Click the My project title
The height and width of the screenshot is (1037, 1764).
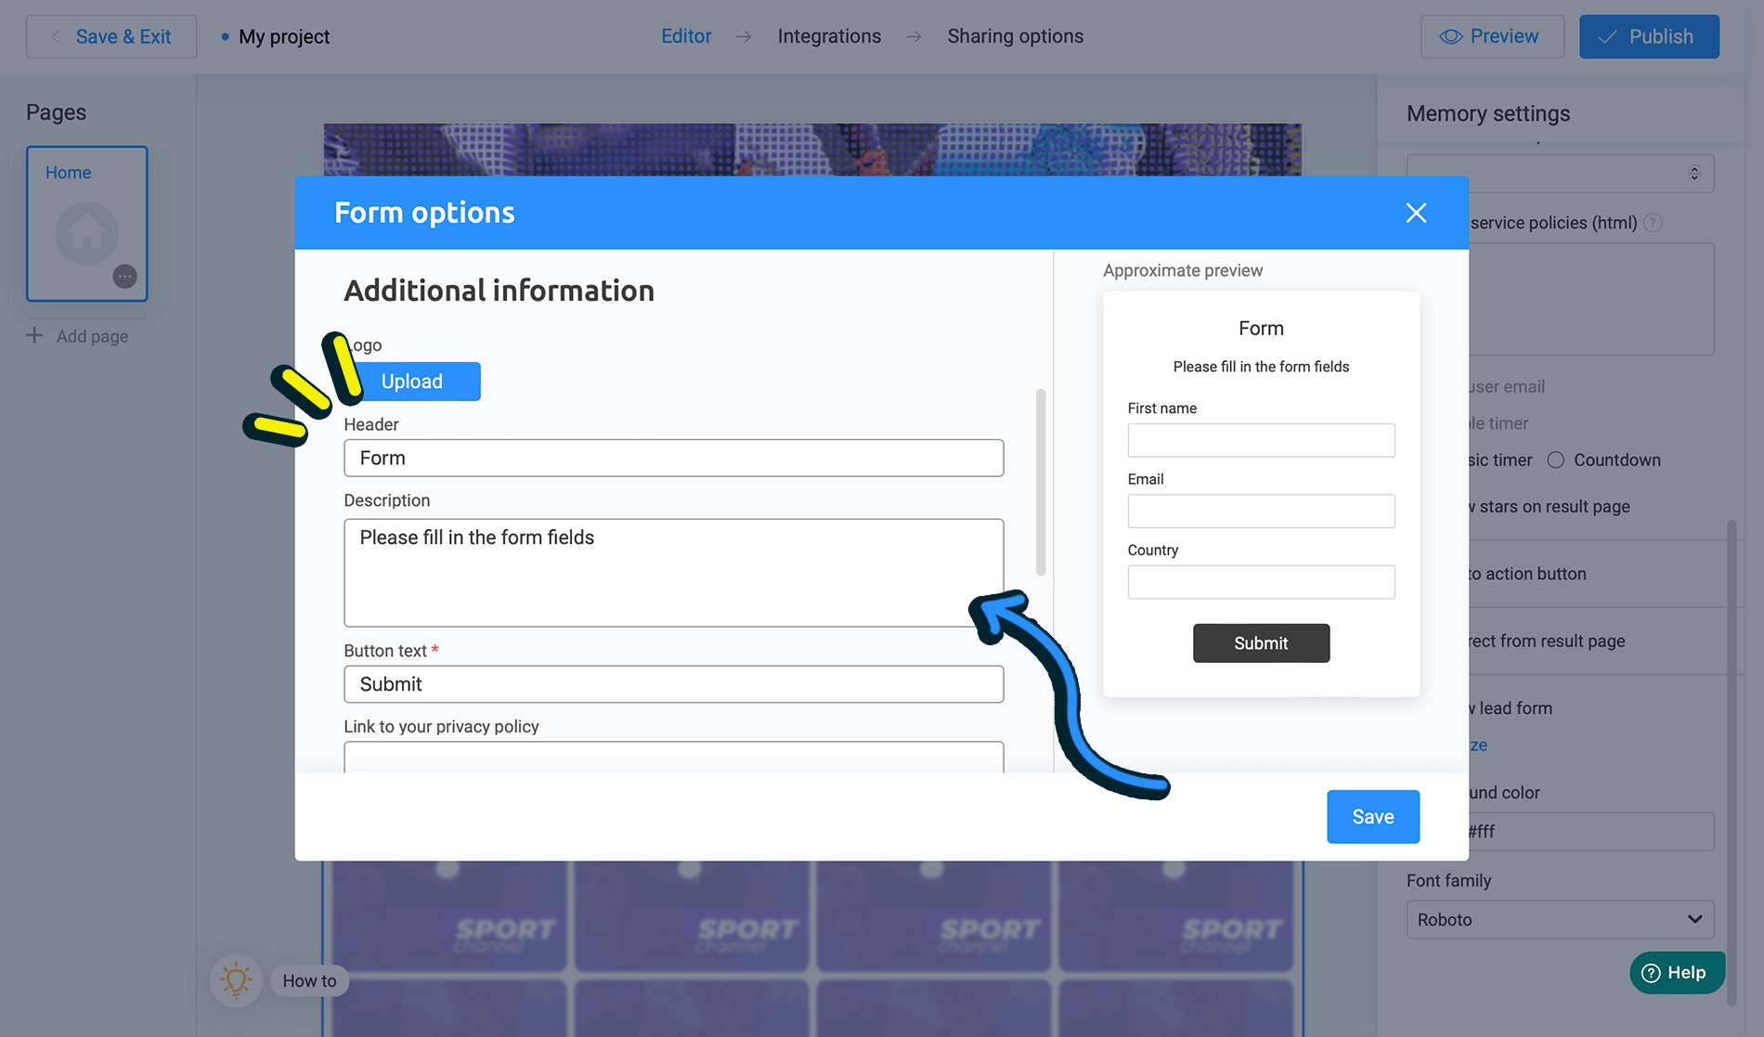pyautogui.click(x=284, y=36)
